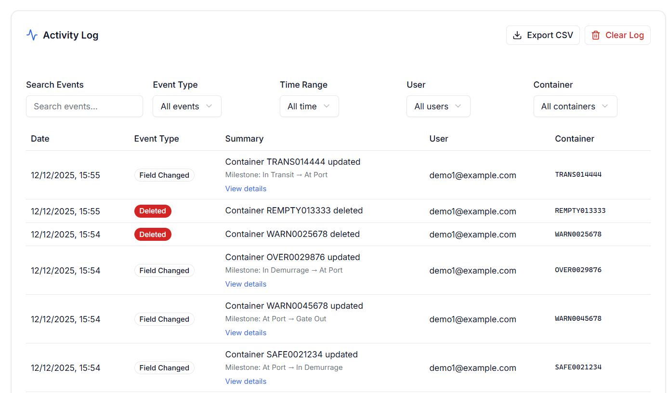
Task: Expand the Time Range 'All time' dropdown
Action: click(309, 106)
